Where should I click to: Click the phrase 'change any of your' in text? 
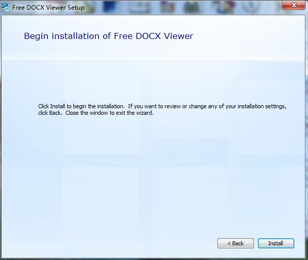[x=212, y=106]
